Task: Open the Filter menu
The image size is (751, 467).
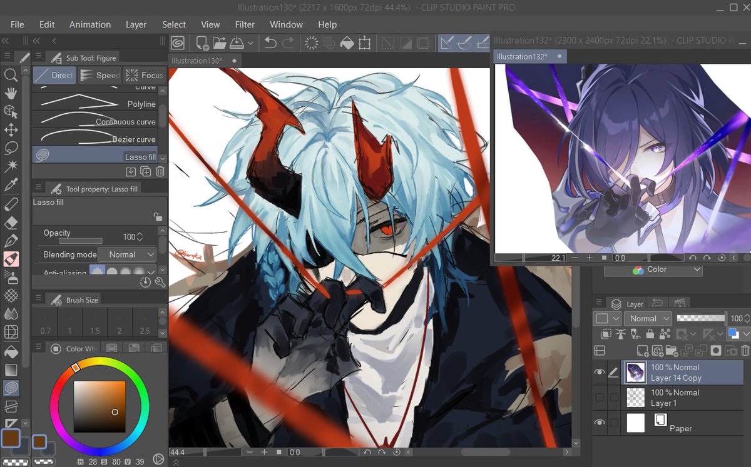Action: coord(245,24)
